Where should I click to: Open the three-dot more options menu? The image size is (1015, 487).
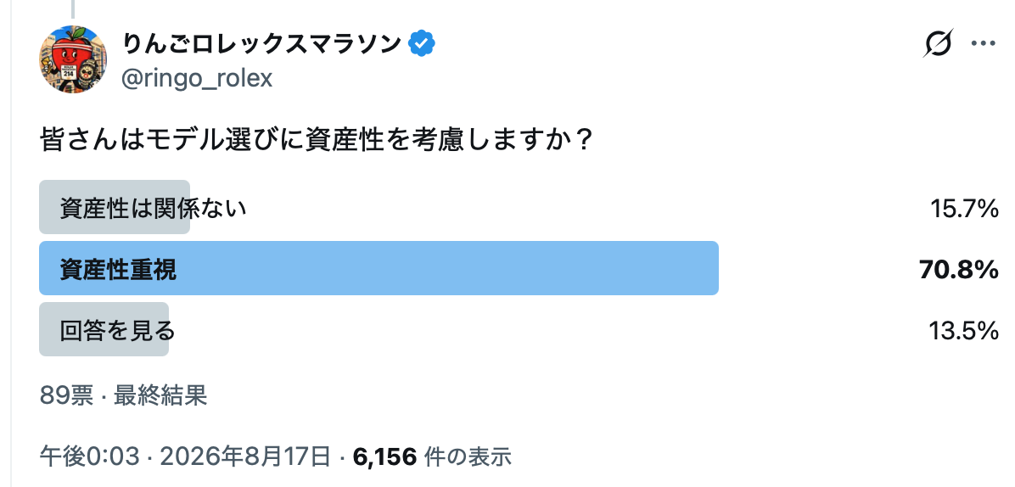tap(984, 44)
